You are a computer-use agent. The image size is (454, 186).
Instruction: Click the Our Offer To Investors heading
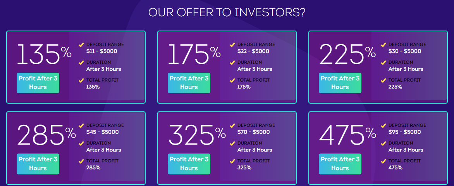point(227,12)
